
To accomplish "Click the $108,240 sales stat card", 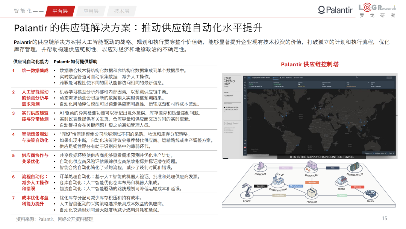I will coord(284,84).
